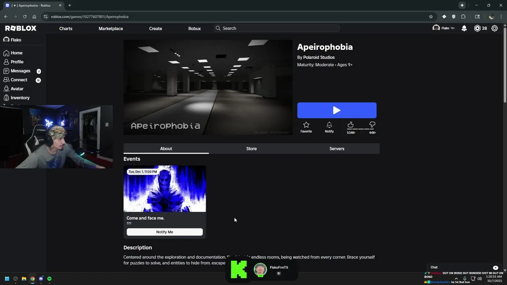Viewport: 507px width, 285px height.
Task: Open the Robux balance icon
Action: pos(477,28)
